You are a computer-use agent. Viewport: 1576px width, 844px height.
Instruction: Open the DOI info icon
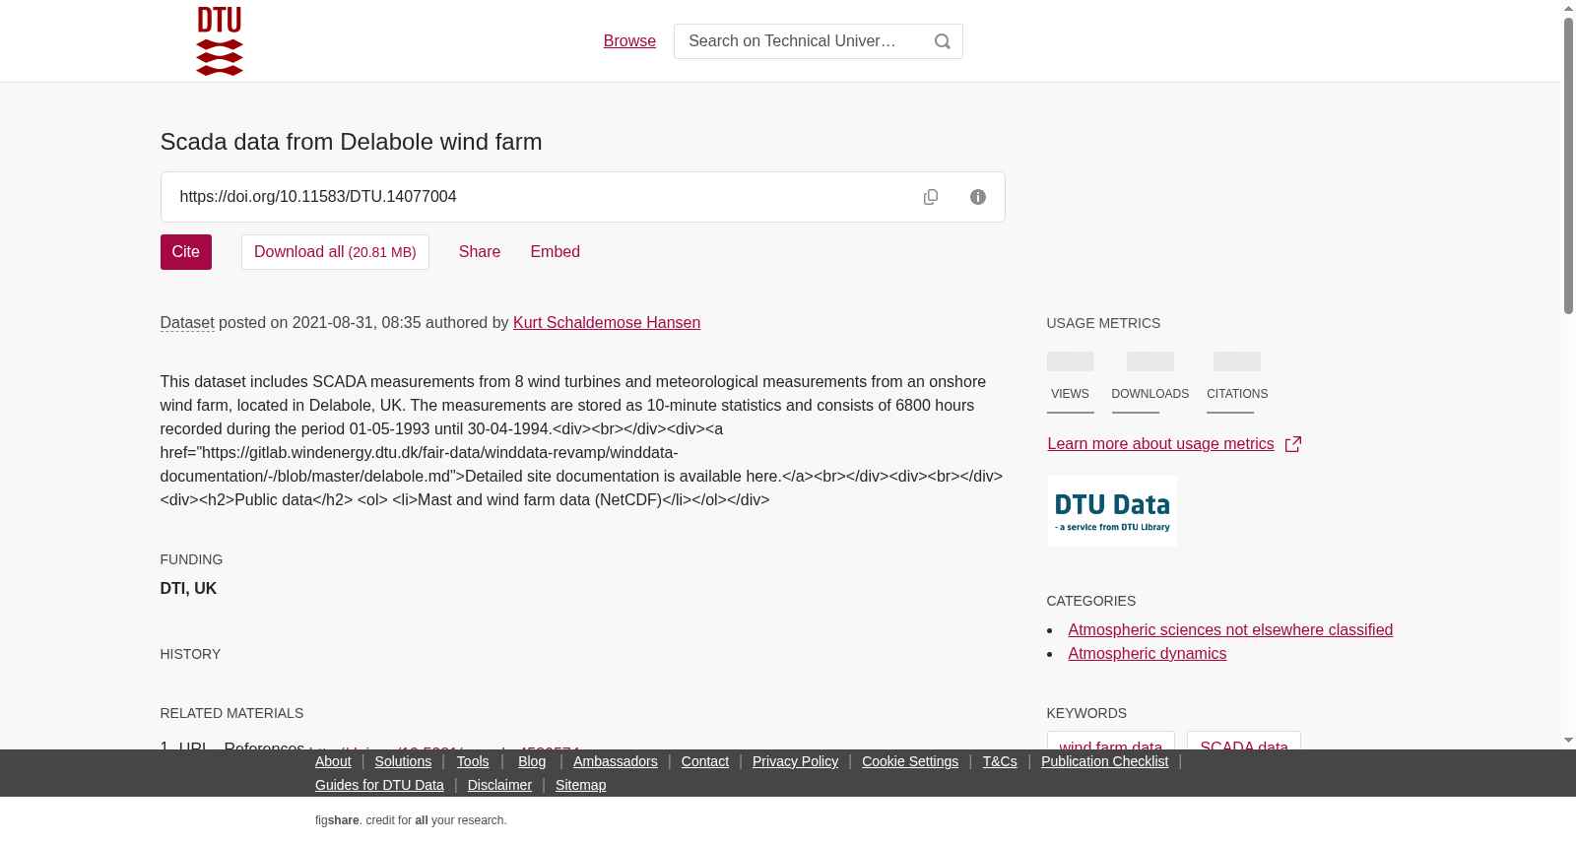coord(978,197)
